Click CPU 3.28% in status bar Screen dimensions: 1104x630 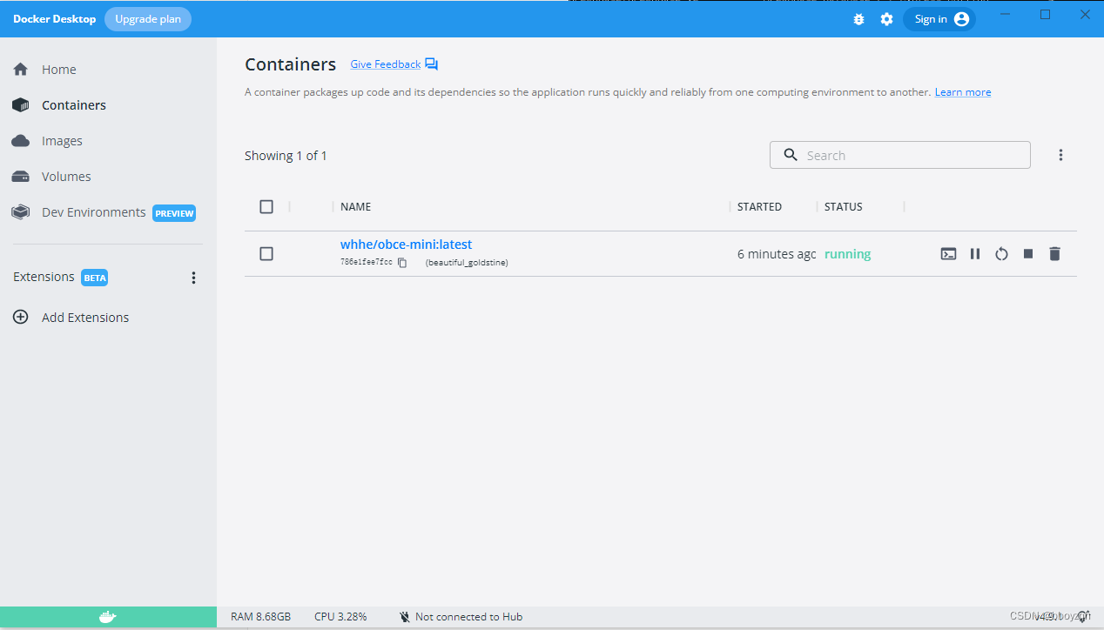coord(340,617)
